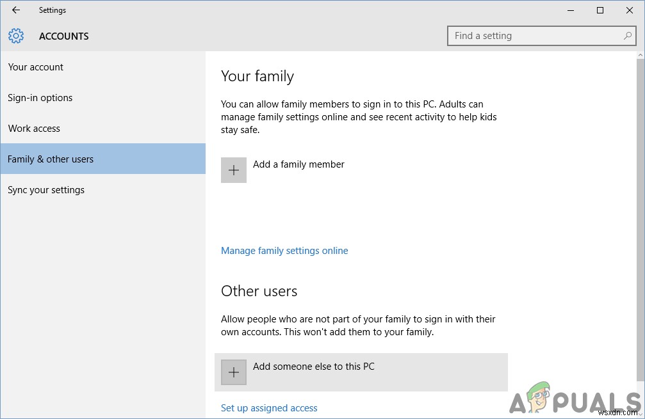645x419 pixels.
Task: Open Set up assigned access link
Action: [269, 408]
